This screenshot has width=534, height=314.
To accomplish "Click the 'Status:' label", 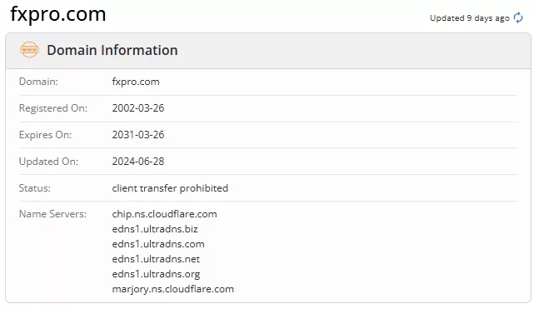I will [x=35, y=188].
